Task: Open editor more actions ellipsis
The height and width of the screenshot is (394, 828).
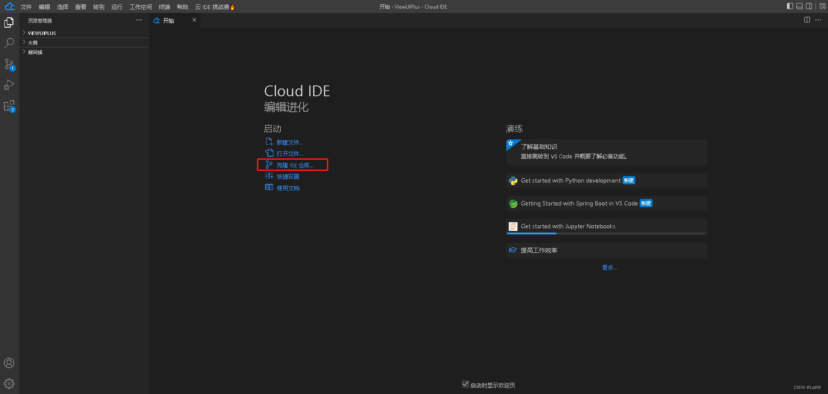Action: click(818, 20)
